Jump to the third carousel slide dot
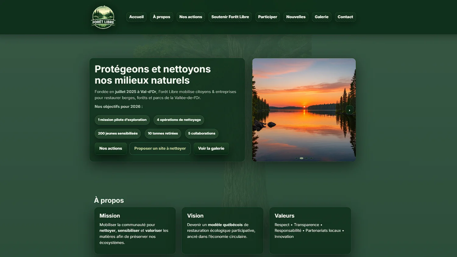 click(306, 158)
